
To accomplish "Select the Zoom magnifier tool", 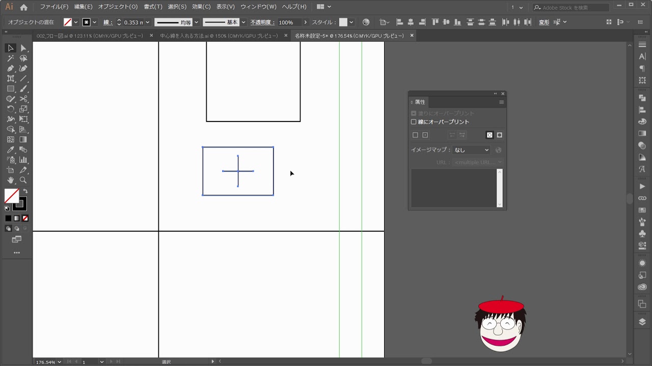I will click(x=23, y=180).
